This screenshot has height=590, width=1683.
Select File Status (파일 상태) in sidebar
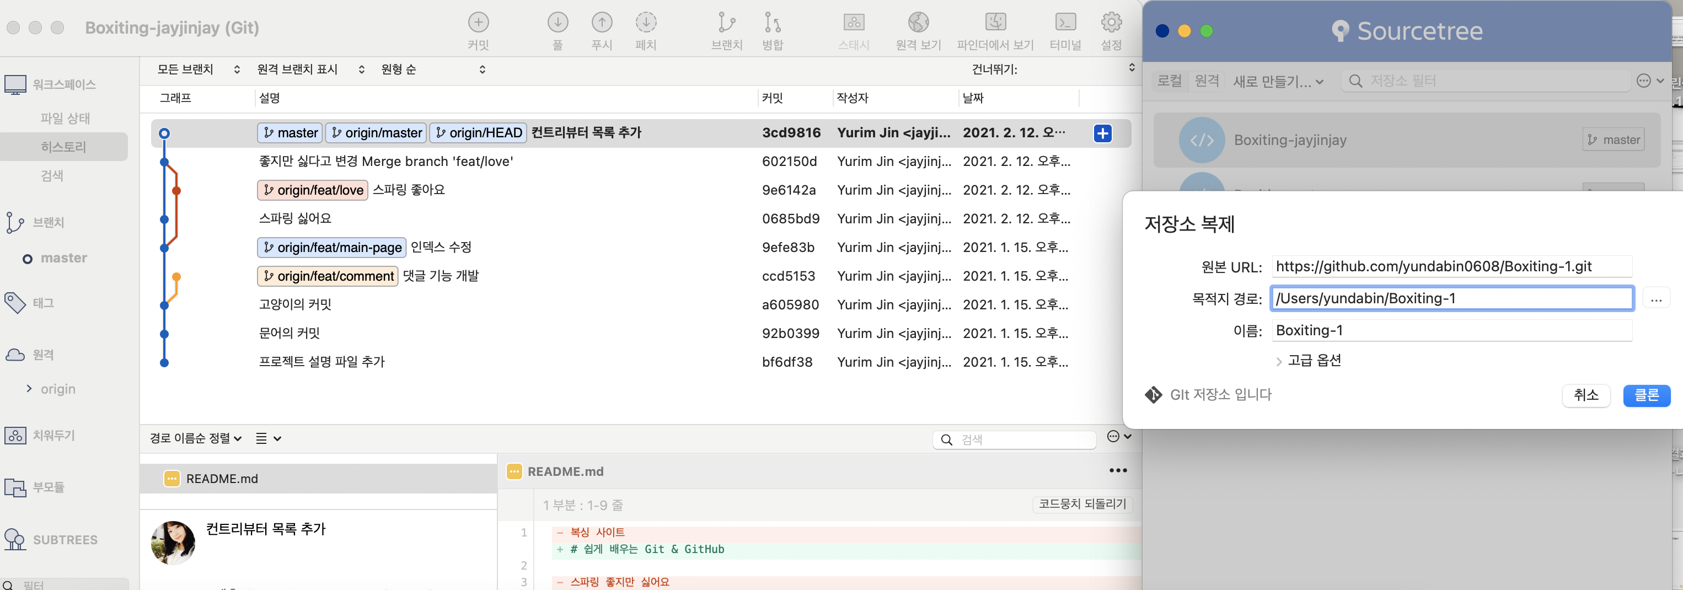65,118
